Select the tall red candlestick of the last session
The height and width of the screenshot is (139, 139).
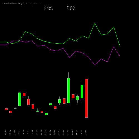coord(86,98)
